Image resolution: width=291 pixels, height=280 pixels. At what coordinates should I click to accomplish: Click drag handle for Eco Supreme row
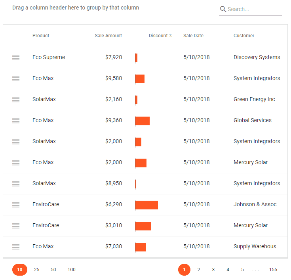click(x=16, y=58)
